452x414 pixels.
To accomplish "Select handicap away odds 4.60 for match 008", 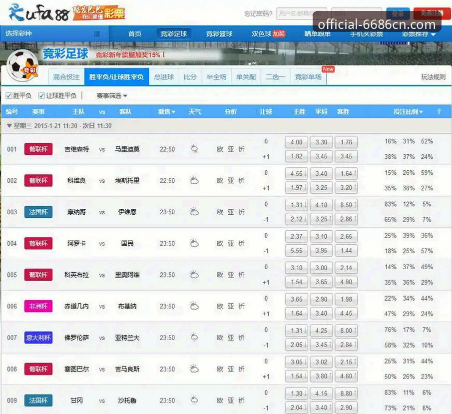I will [346, 376].
